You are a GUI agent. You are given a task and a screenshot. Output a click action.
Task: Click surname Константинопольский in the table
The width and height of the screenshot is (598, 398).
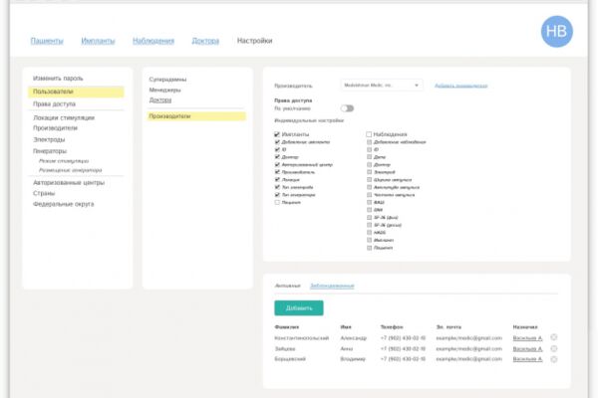pyautogui.click(x=302, y=338)
